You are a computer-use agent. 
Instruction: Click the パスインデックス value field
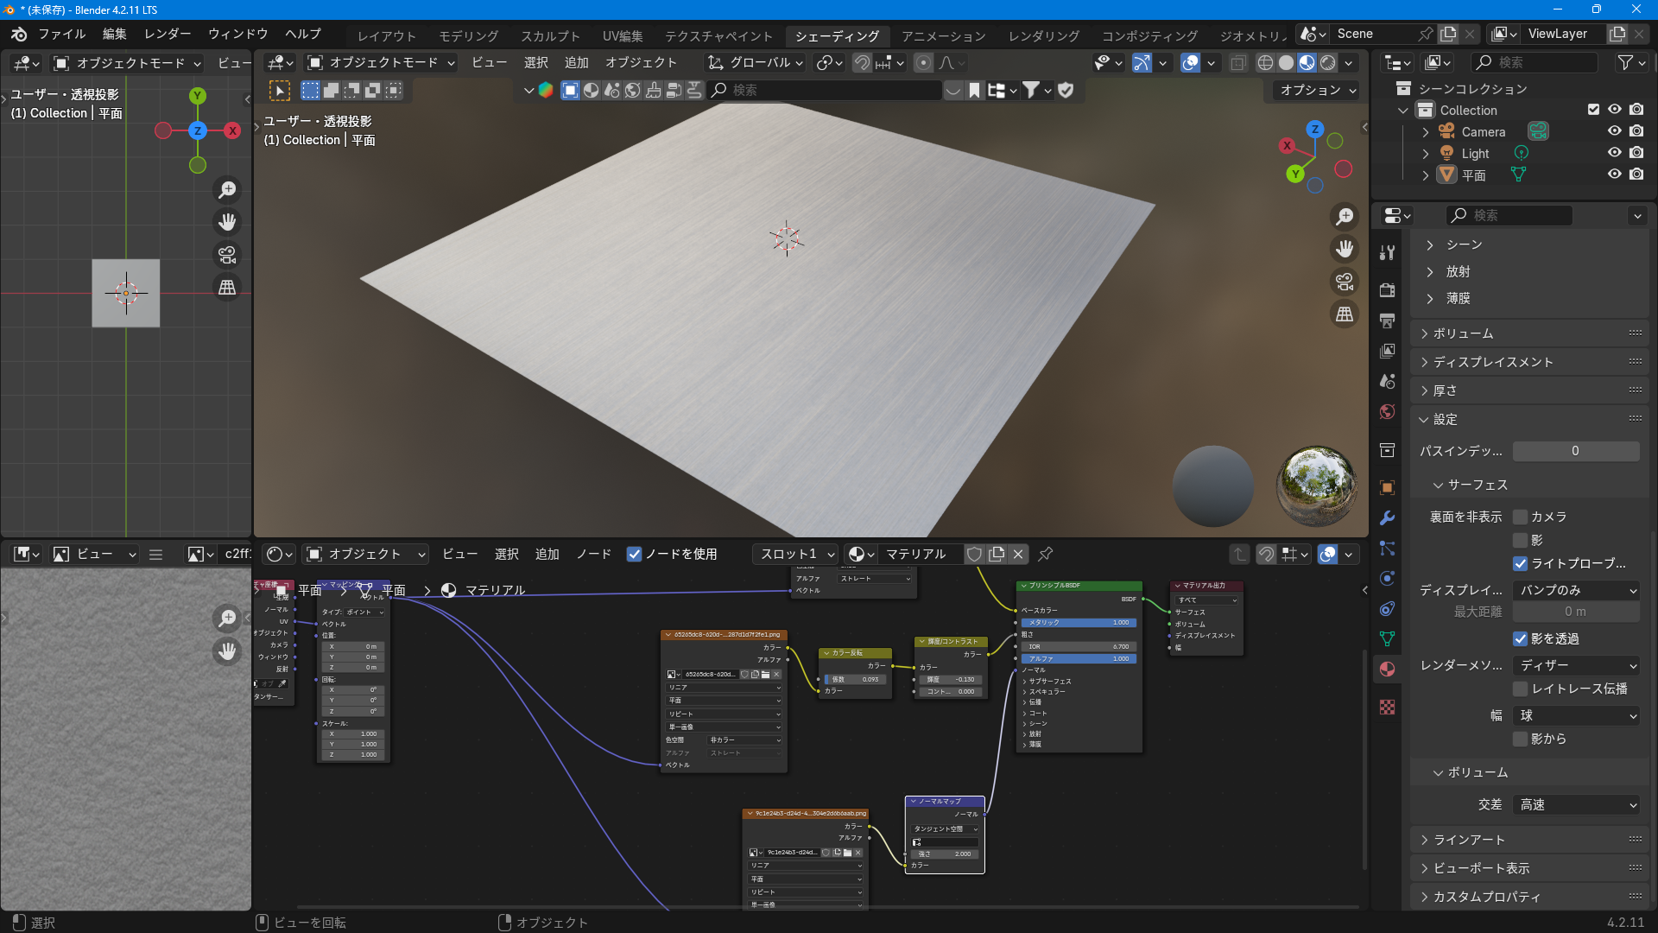[1576, 451]
